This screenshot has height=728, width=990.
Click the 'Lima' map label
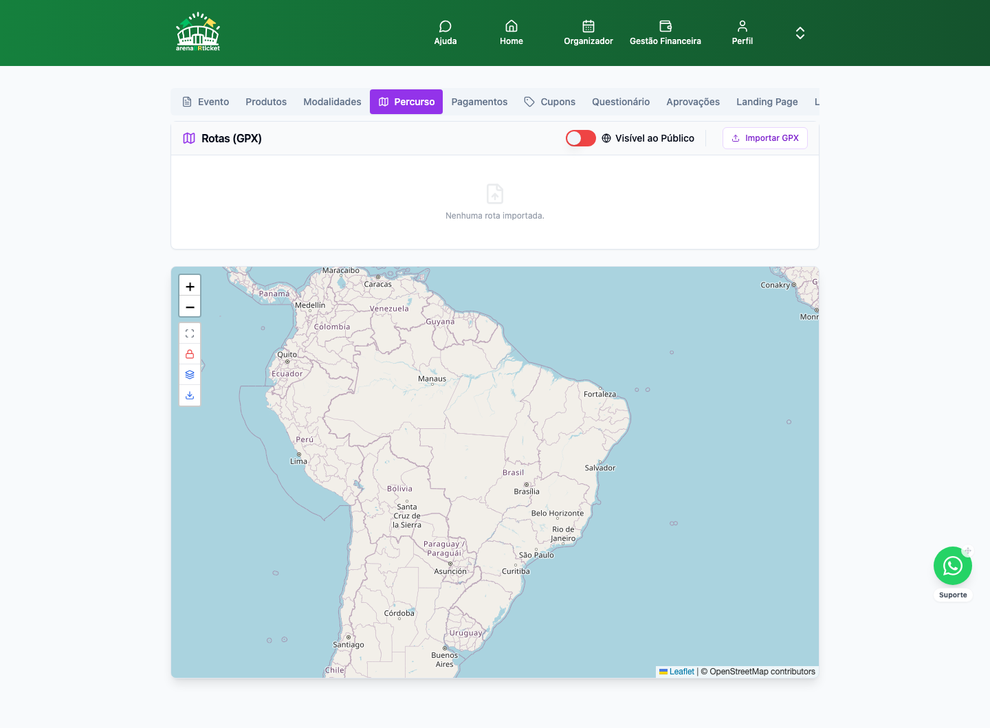click(298, 461)
